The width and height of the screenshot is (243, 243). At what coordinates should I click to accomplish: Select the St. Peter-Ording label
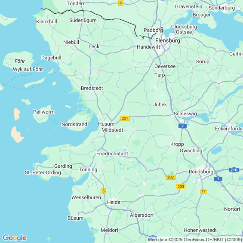(x=43, y=172)
